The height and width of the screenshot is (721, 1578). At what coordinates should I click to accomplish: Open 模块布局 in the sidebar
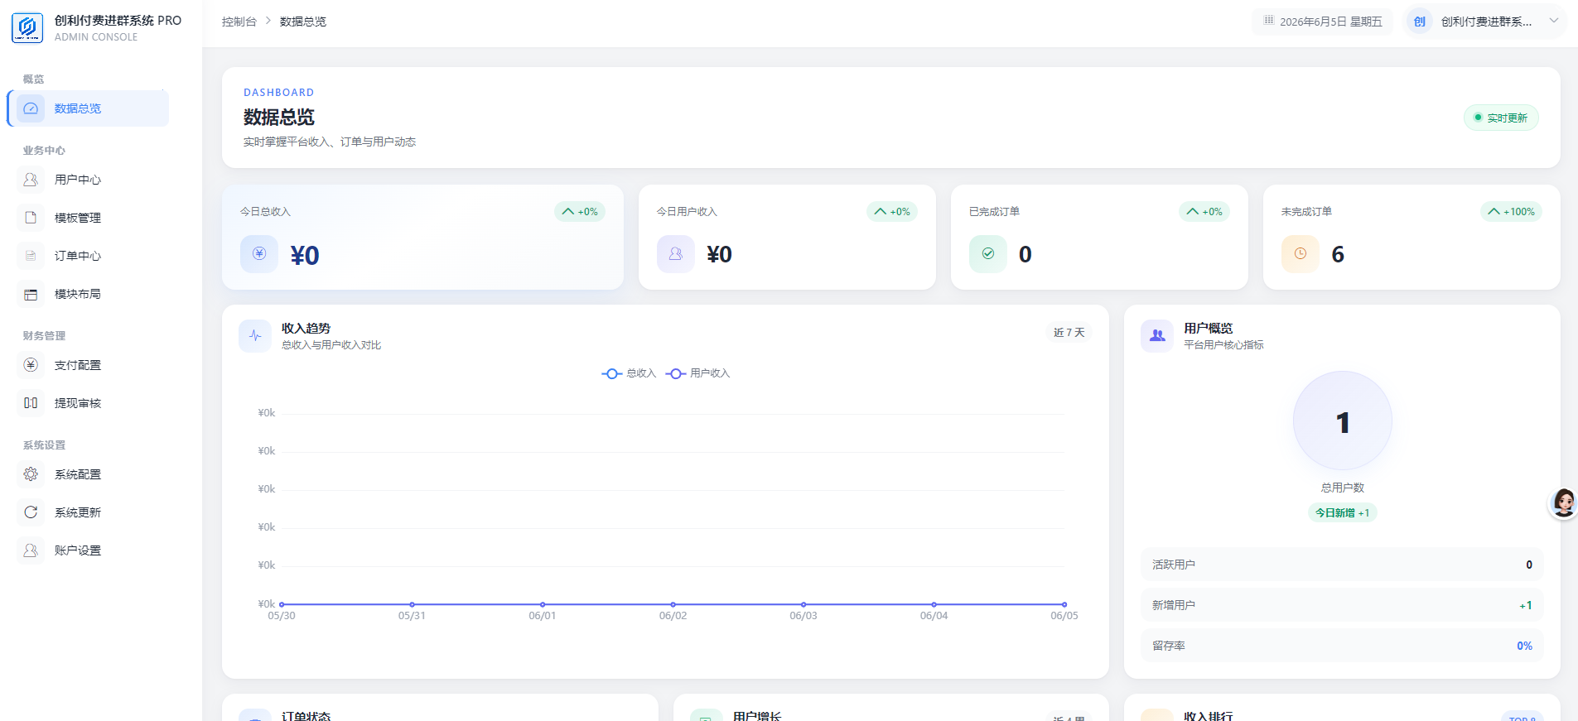tap(89, 294)
